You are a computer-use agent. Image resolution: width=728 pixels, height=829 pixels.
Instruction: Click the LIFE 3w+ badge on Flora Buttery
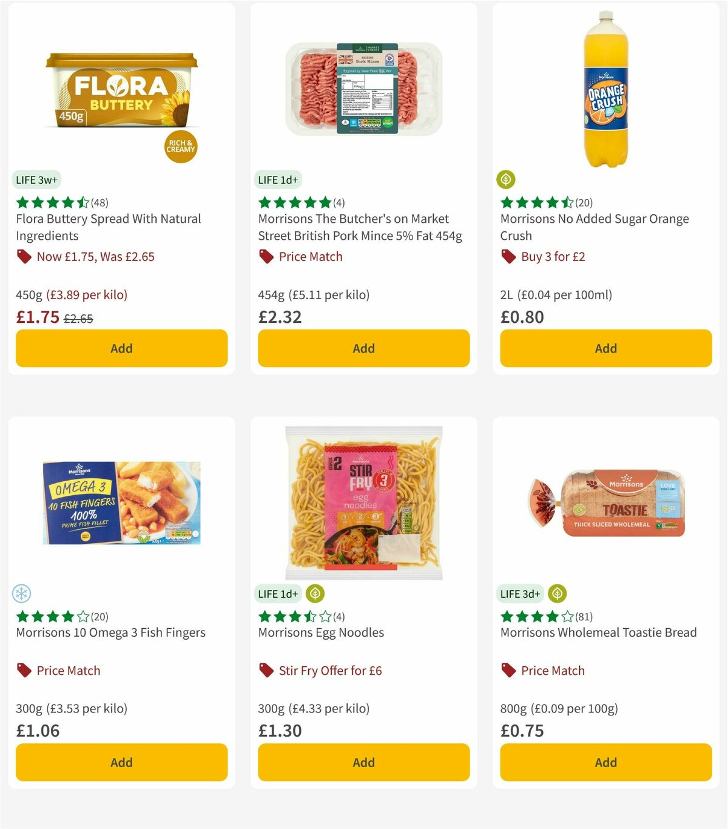tap(35, 180)
